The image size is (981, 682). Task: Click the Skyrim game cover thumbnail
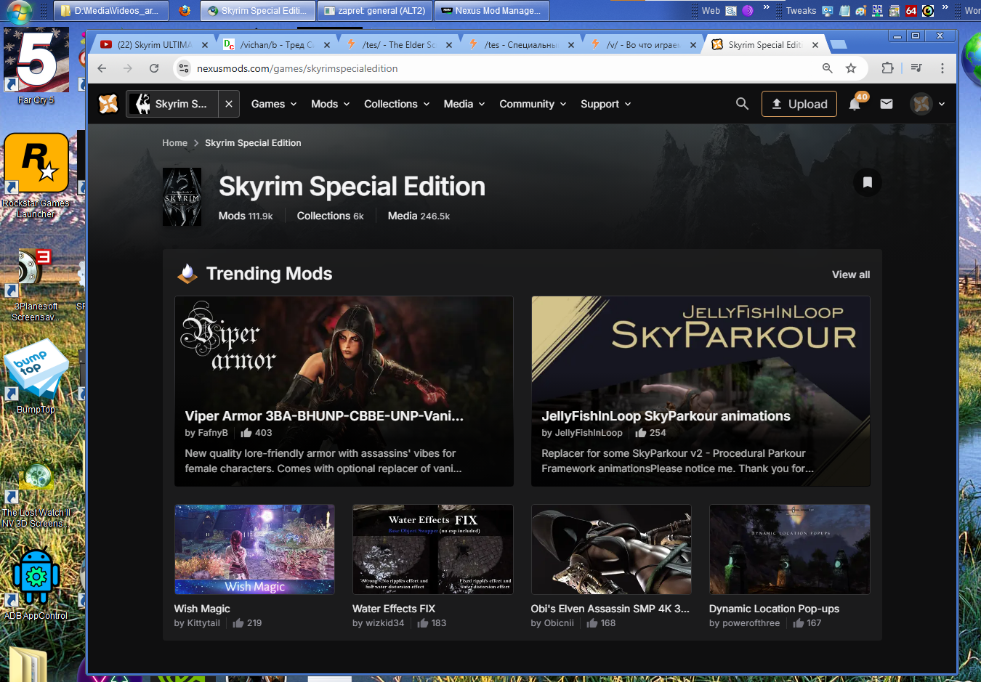pyautogui.click(x=182, y=197)
